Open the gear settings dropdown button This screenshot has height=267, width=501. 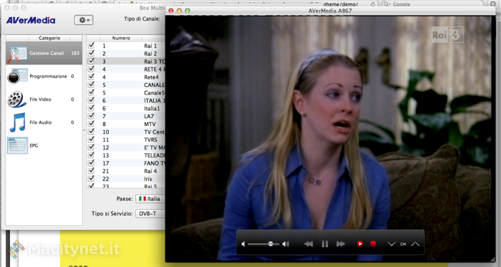(x=84, y=20)
